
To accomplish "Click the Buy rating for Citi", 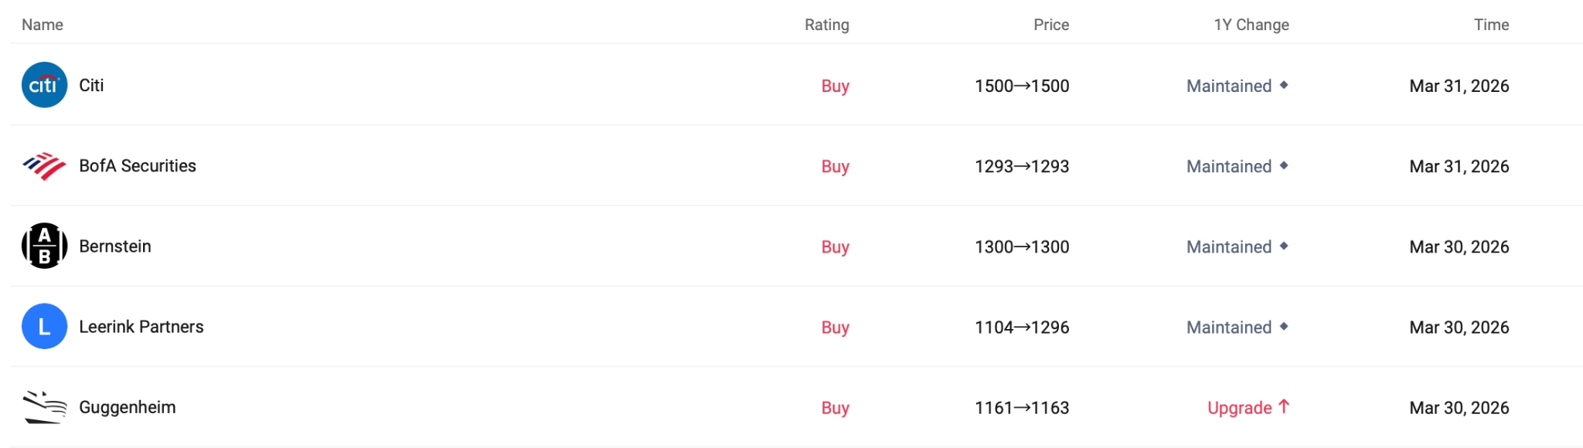I will click(x=834, y=86).
